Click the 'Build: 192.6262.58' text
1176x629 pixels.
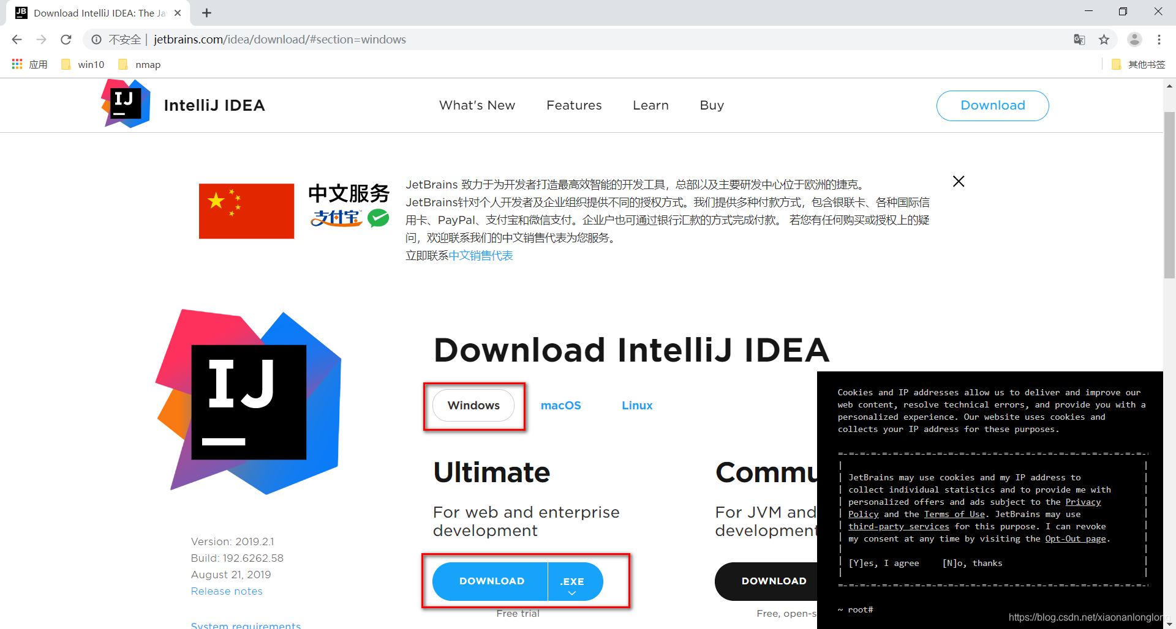click(237, 558)
